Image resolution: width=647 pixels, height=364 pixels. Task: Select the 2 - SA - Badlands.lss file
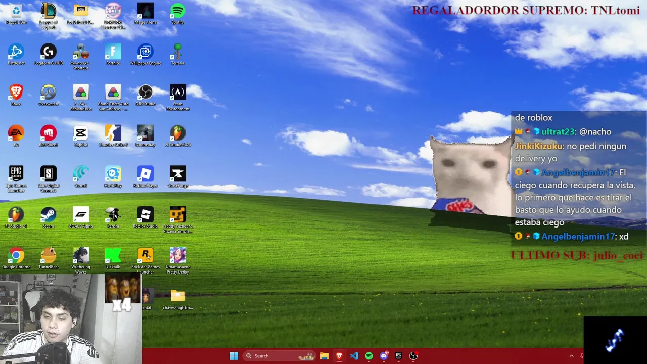pyautogui.click(x=81, y=98)
